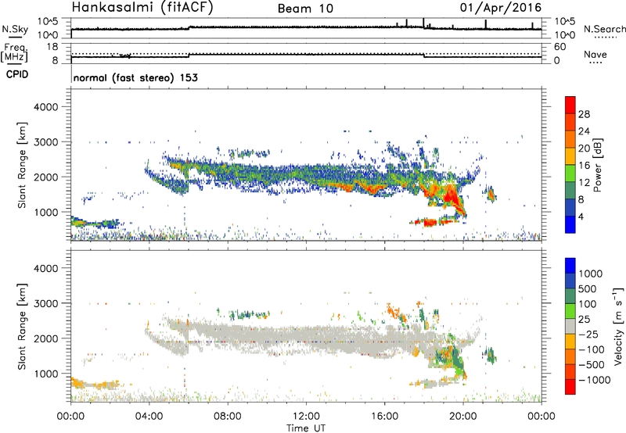
Task: Click the red top of power colorbar
Action: pyautogui.click(x=570, y=103)
